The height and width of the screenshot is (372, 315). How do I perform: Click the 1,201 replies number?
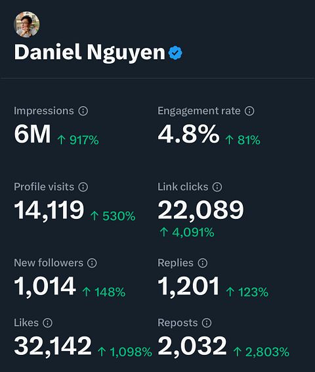[x=188, y=287]
